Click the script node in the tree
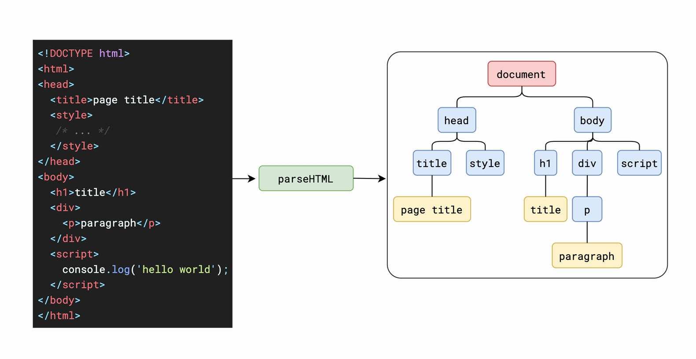 click(639, 163)
